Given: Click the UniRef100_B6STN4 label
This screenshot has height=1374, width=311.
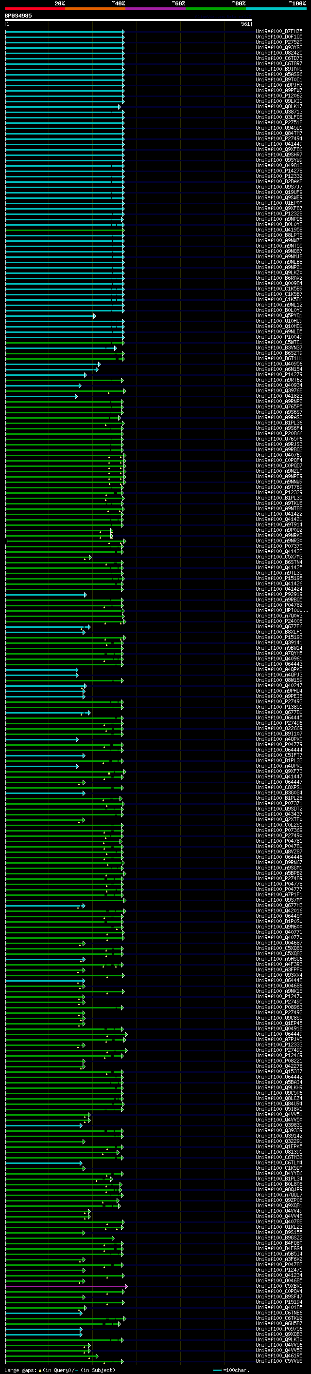Looking at the screenshot, I should pyautogui.click(x=279, y=562).
